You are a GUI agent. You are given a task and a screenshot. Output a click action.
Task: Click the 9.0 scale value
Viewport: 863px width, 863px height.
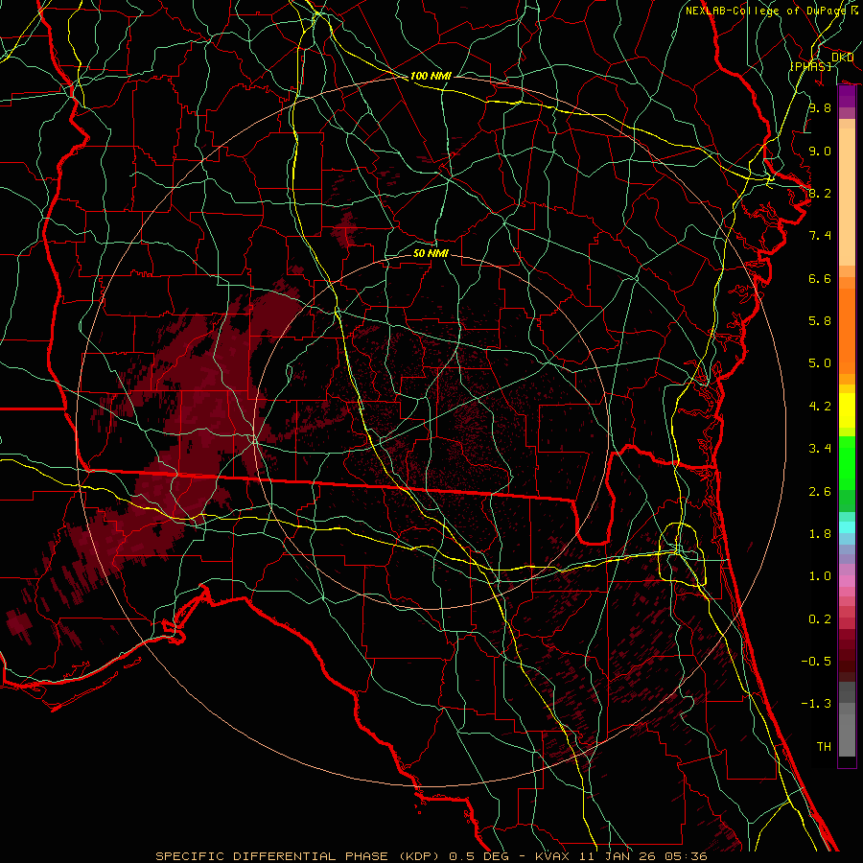pos(820,151)
